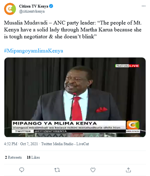
Task: Click the reply speech bubble icon
Action: coord(22,170)
